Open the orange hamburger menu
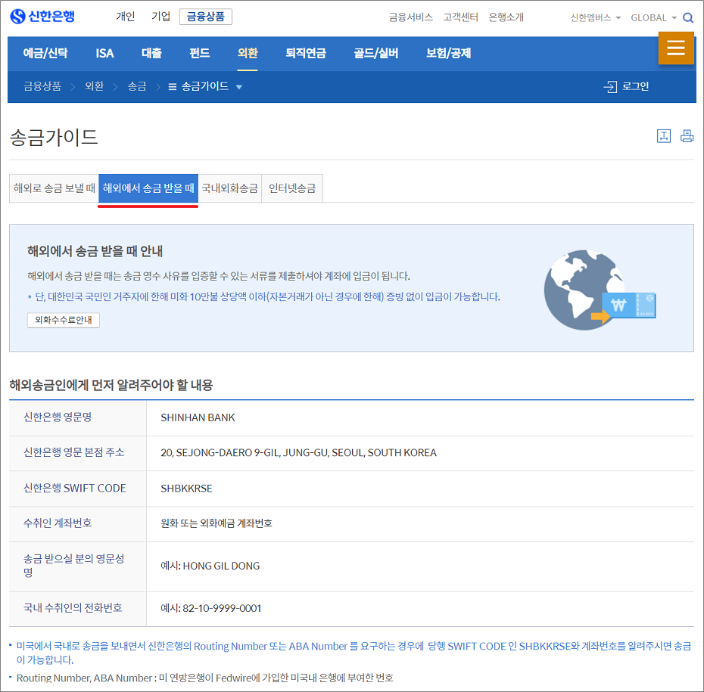Viewport: 704px width, 692px height. pyautogui.click(x=676, y=48)
